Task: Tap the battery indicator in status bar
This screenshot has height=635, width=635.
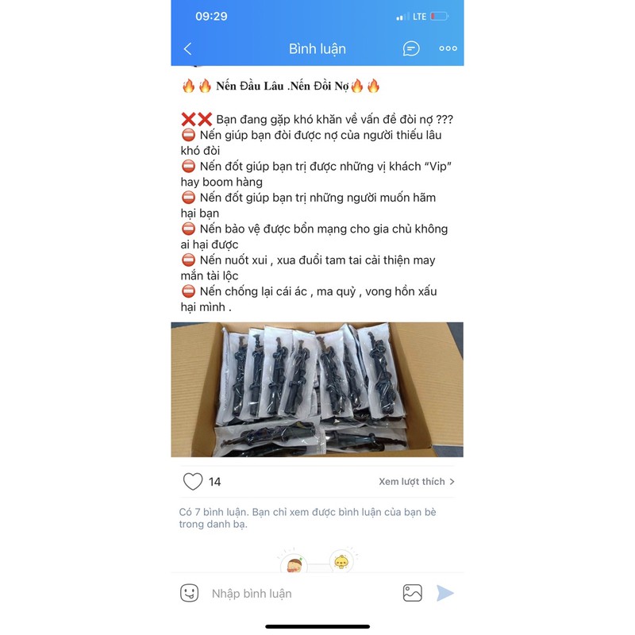Action: [440, 17]
